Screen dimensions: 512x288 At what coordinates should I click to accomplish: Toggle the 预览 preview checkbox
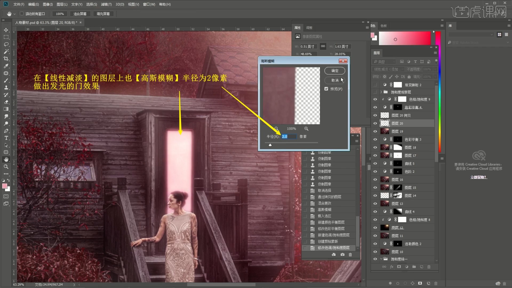(326, 89)
